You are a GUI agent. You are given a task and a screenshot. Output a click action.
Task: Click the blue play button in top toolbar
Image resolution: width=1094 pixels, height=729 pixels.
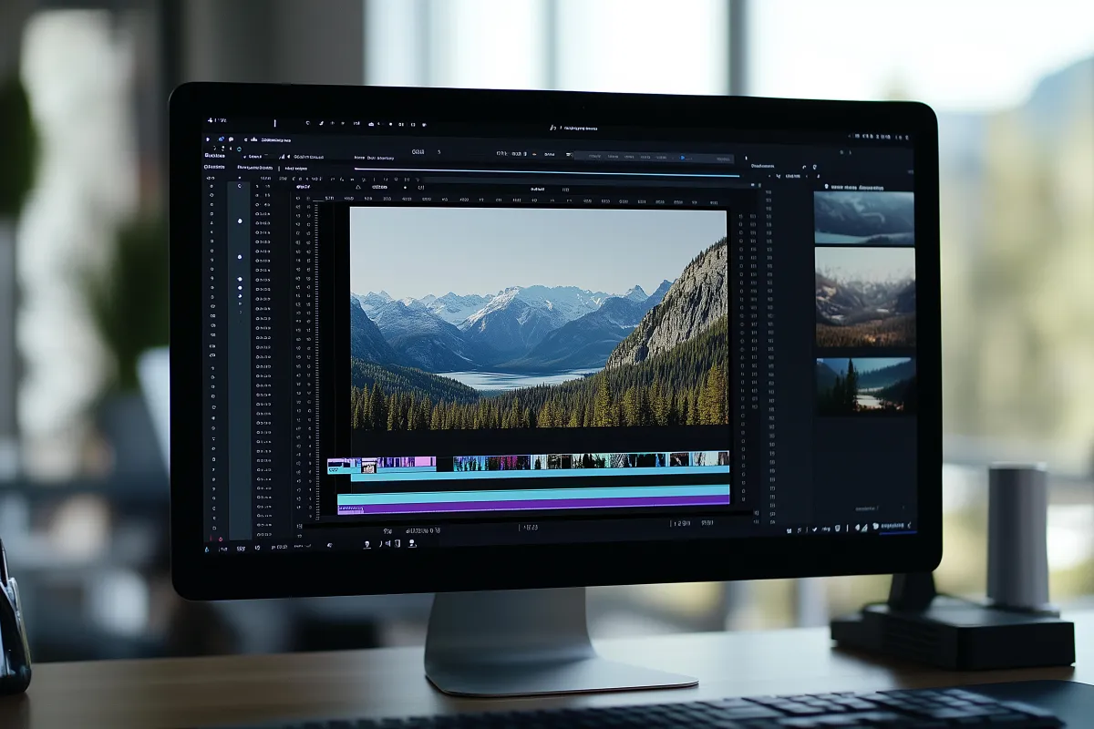click(x=682, y=158)
